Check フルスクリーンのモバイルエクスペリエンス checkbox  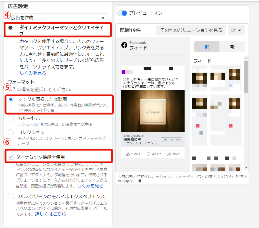pyautogui.click(x=11, y=196)
